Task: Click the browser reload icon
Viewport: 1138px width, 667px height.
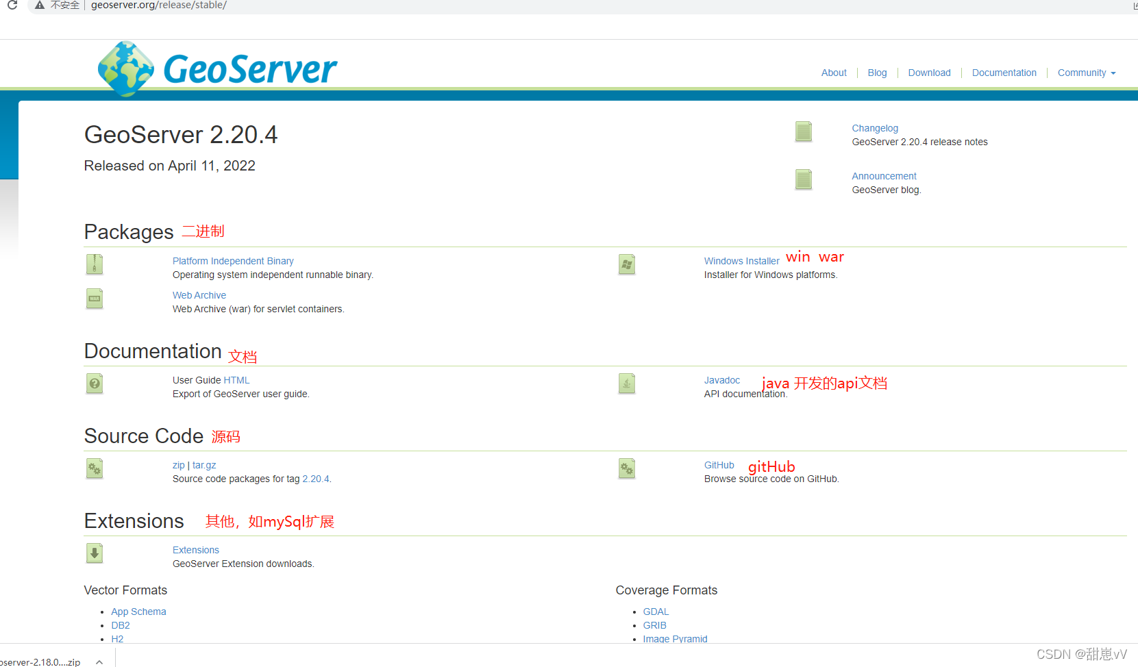Action: (12, 5)
